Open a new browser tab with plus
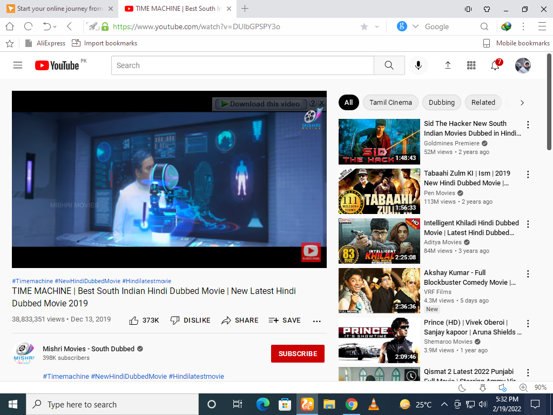Screen dimensions: 553x415 point(245,9)
